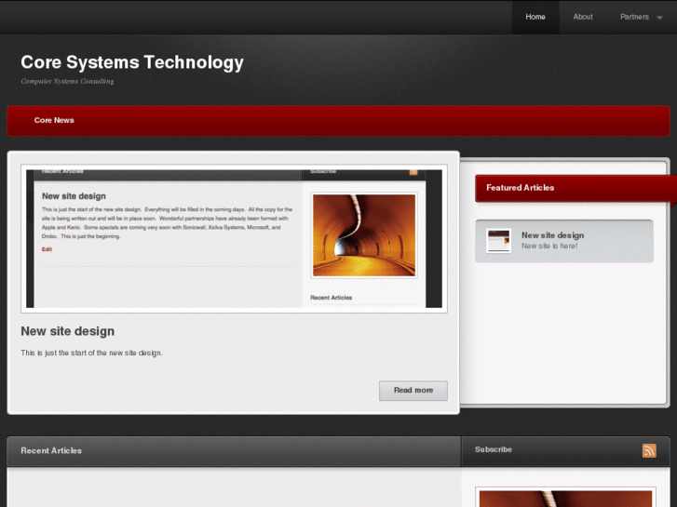The width and height of the screenshot is (677, 507).
Task: Select the Core News heading bar
Action: click(x=54, y=120)
